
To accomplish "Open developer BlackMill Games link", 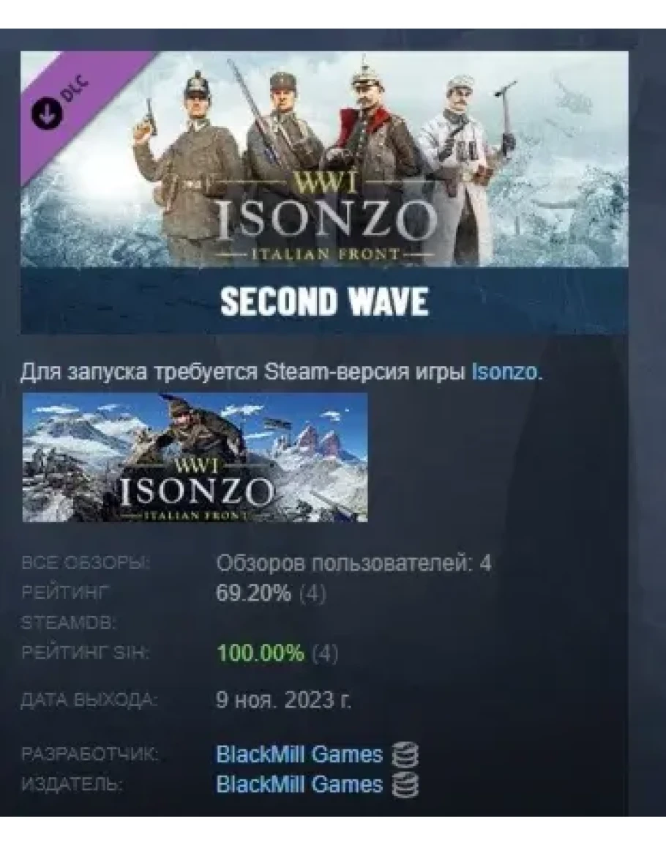I will pyautogui.click(x=299, y=754).
